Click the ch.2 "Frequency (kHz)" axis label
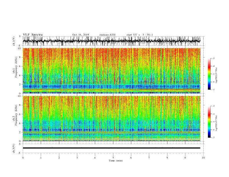The width and height of the screenshot is (229, 177). tap(16, 115)
